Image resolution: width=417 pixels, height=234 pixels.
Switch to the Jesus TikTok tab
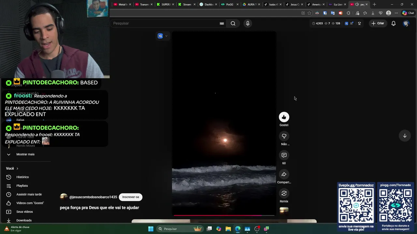295,5
